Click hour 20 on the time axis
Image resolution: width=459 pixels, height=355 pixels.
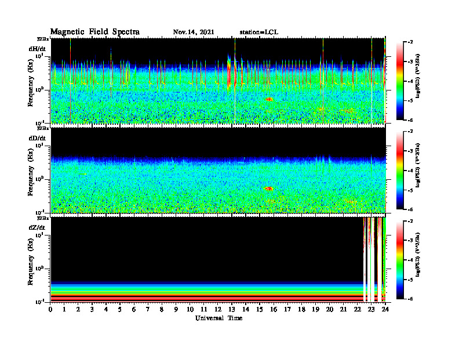point(330,309)
